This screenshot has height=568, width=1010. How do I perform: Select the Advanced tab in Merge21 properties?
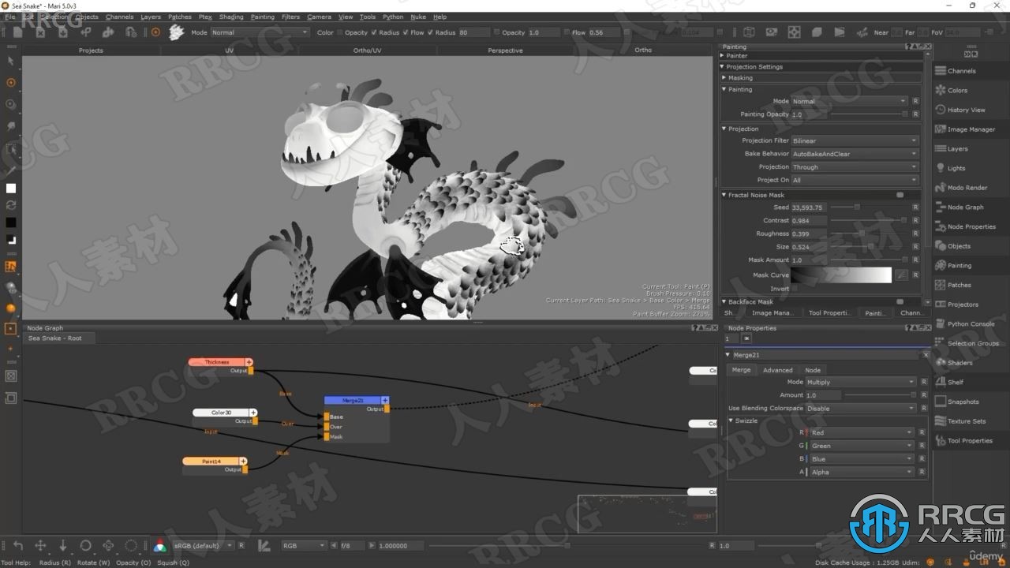click(x=777, y=370)
